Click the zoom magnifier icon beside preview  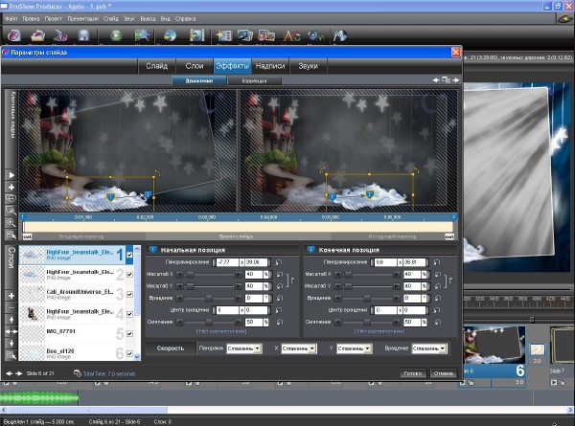tap(11, 222)
